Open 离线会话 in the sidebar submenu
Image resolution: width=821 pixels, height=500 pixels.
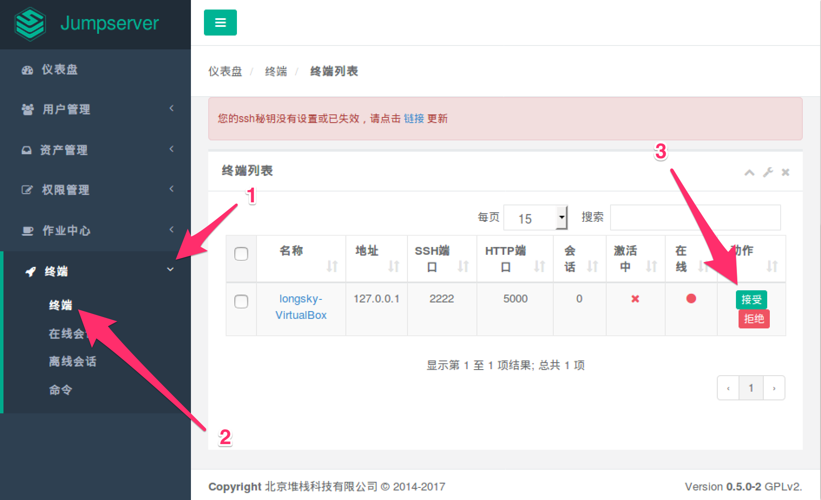72,361
